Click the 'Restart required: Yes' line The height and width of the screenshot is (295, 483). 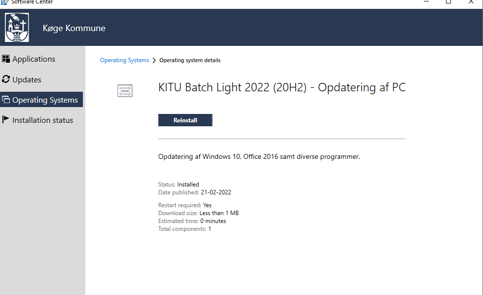[x=185, y=205]
